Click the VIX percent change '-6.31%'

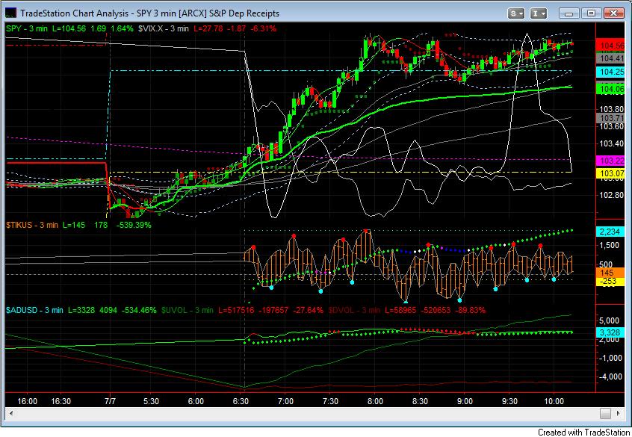pos(264,28)
